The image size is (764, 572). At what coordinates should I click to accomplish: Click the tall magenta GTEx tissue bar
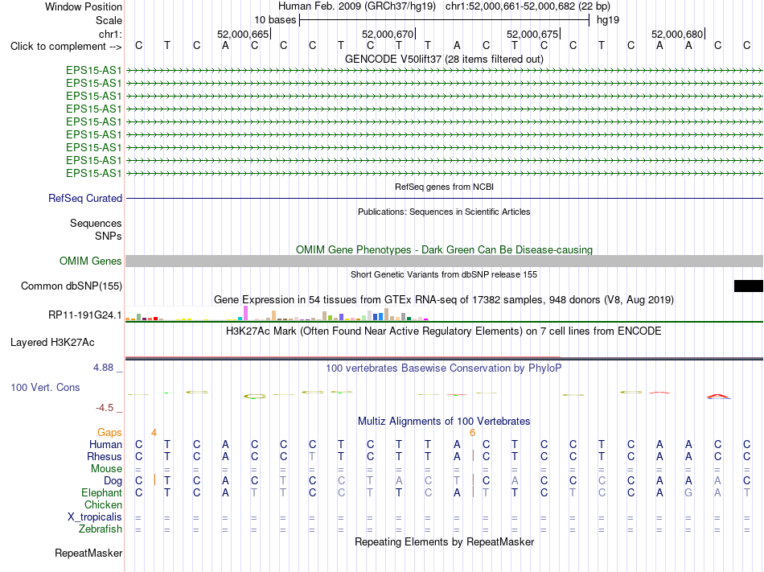pyautogui.click(x=245, y=313)
